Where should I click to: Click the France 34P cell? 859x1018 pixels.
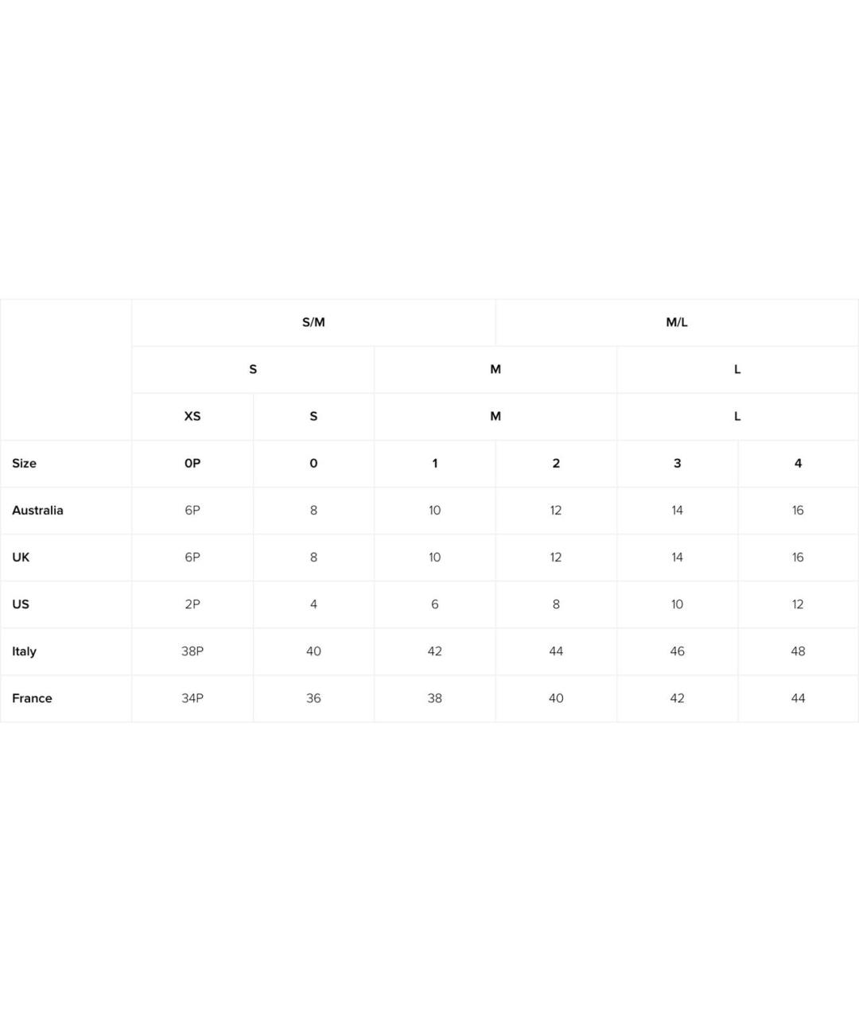tap(192, 697)
